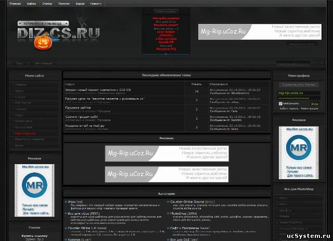Open thread 'Продажа сайтов'
Screen dimensions: 333x241
[76, 108]
